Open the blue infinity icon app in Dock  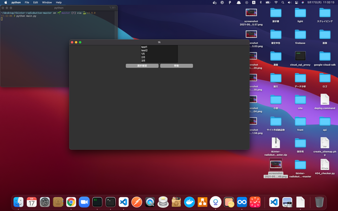(242, 202)
